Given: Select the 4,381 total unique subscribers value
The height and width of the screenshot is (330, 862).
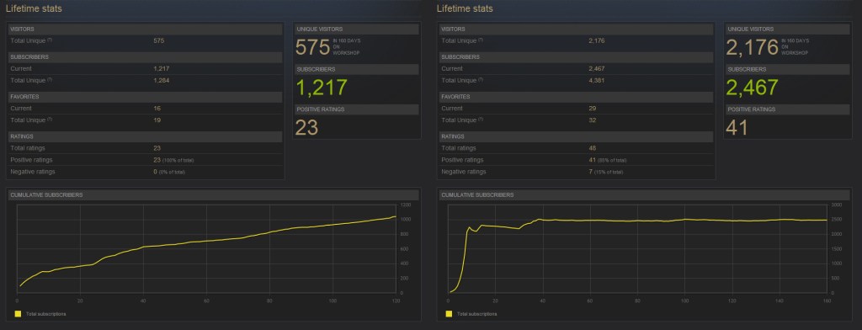Looking at the screenshot, I should click(x=597, y=80).
